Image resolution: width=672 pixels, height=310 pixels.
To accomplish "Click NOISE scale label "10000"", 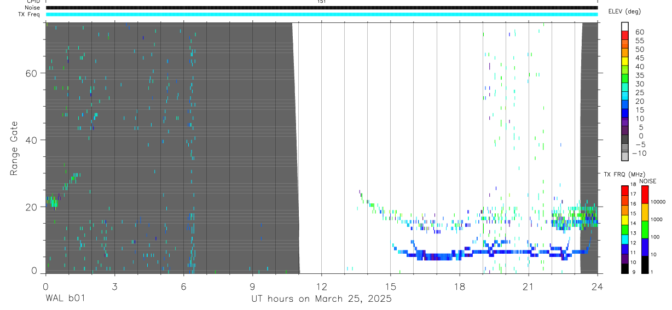I will [658, 202].
